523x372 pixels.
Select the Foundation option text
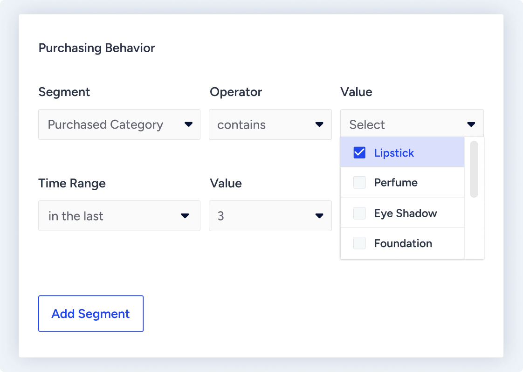tap(403, 243)
